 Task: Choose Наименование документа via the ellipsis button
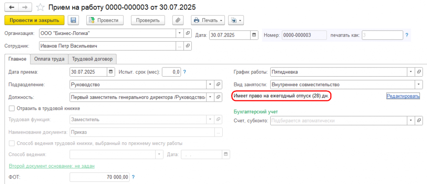pos(219,132)
